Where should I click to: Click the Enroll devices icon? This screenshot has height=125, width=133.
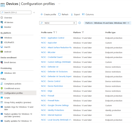tap(2, 62)
